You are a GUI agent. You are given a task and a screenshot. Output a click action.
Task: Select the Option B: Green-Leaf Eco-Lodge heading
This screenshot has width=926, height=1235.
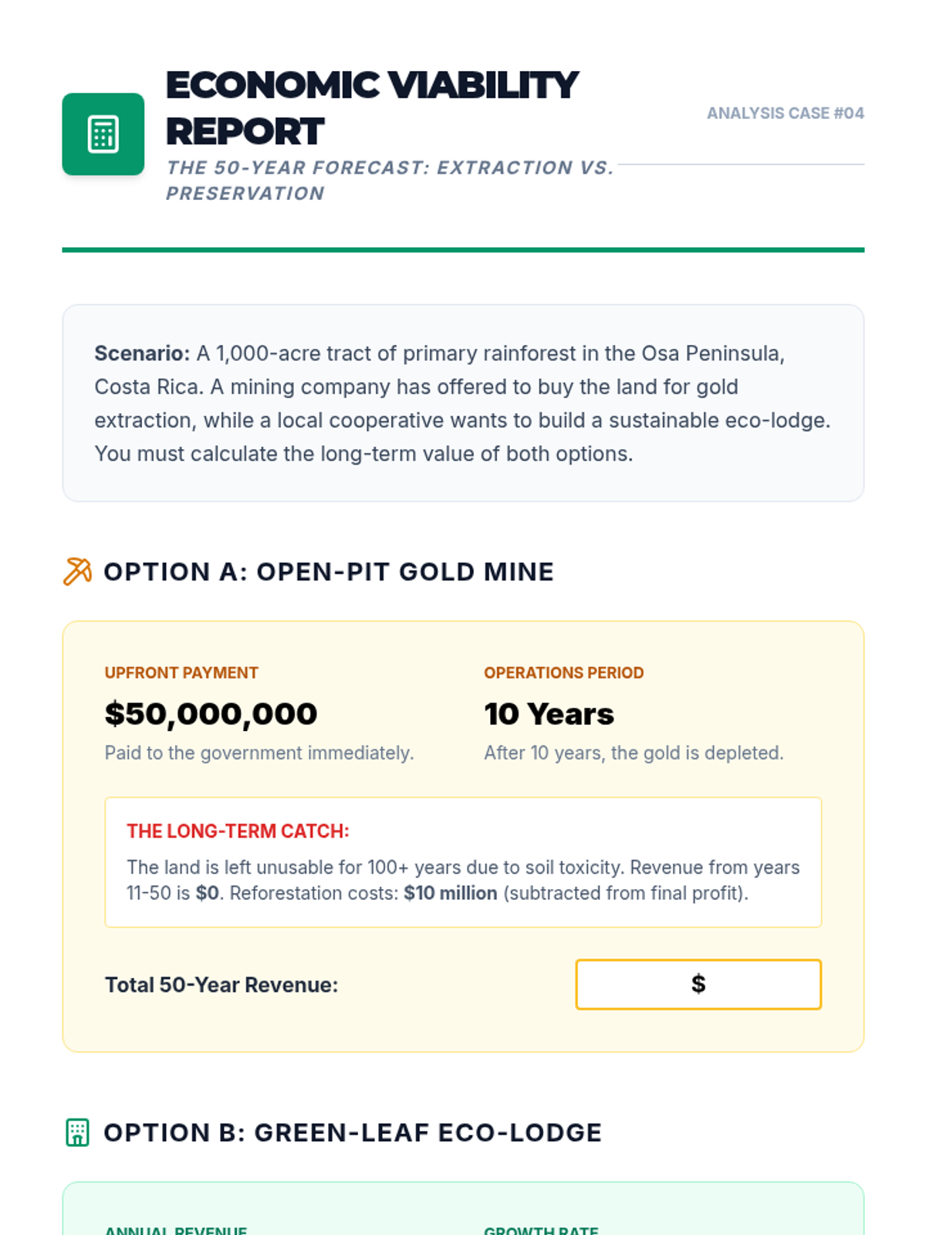click(353, 1132)
